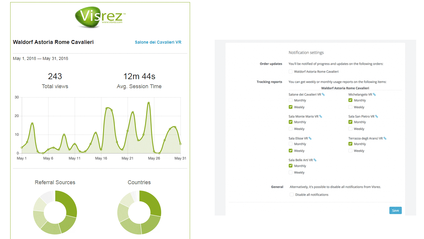Uncheck Monthly report for Sala Belle Arti VR
The height and width of the screenshot is (239, 424).
click(x=290, y=166)
